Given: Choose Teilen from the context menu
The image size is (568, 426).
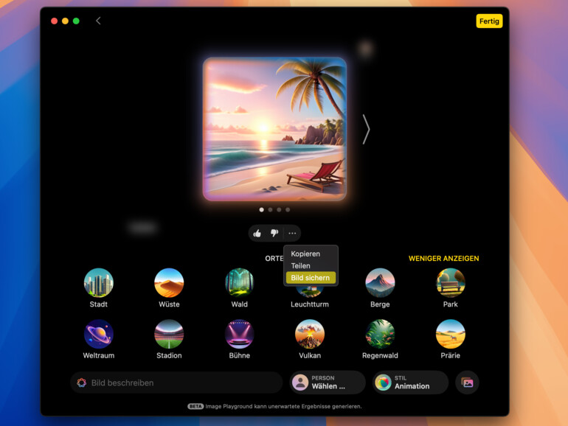Looking at the screenshot, I should pos(311,265).
